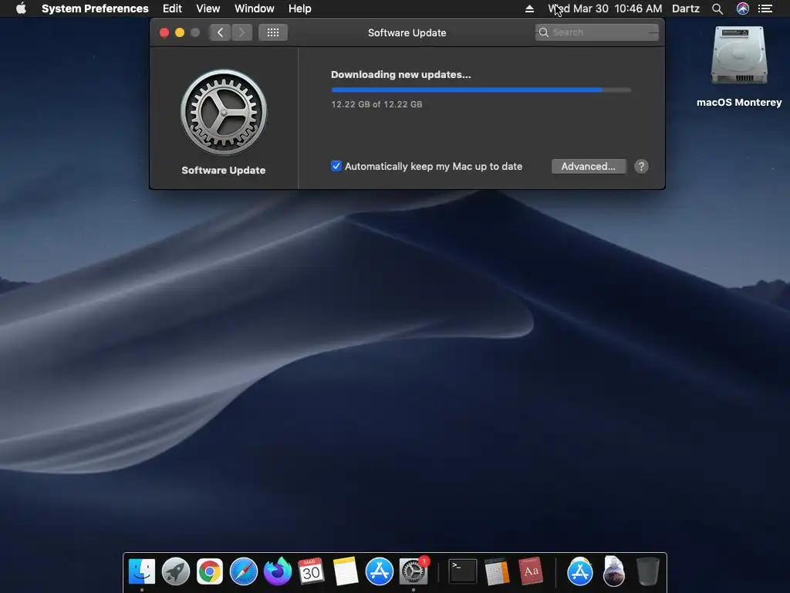Open help with the question mark button

click(x=641, y=167)
